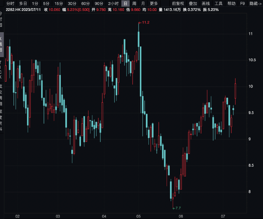Click the 11.2 high price marker

146,22
